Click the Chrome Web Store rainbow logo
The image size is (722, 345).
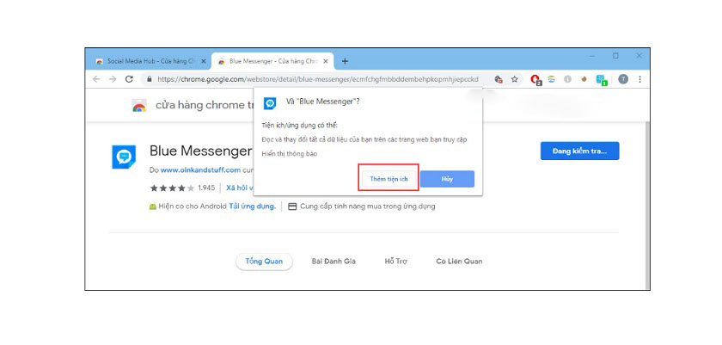(138, 106)
